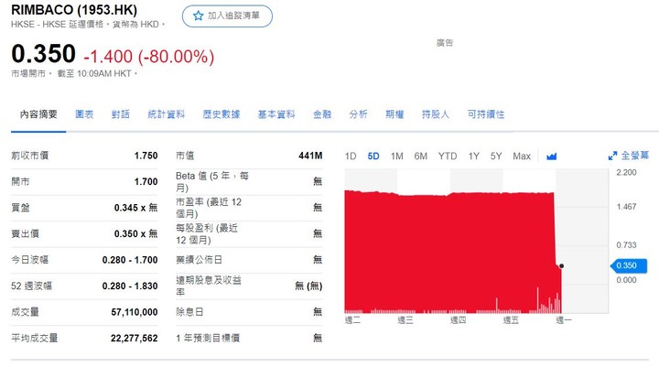Select 5D chart range
The height and width of the screenshot is (367, 659).
tap(373, 157)
